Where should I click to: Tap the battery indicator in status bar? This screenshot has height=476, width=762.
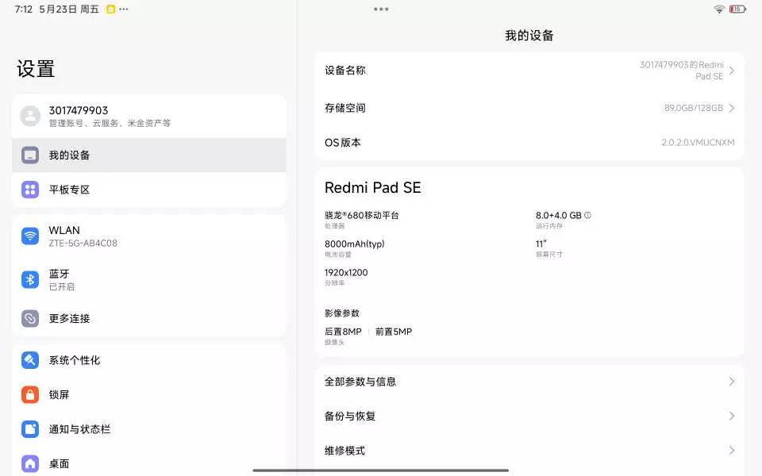click(x=737, y=9)
